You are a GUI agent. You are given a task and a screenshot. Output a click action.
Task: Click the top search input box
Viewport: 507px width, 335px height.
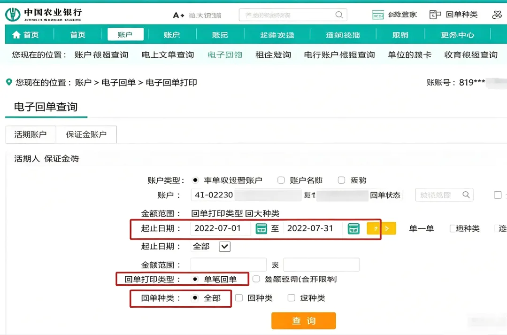(x=293, y=15)
